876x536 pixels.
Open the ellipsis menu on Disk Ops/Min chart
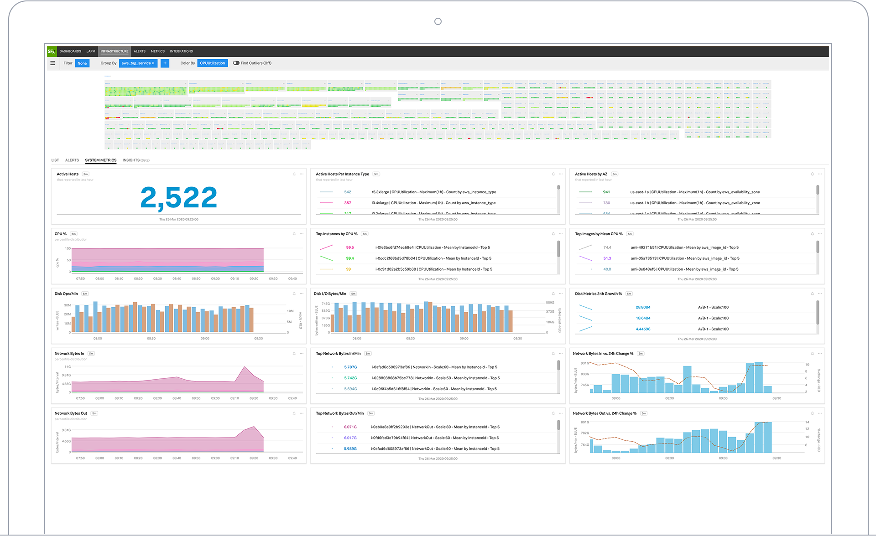[302, 294]
